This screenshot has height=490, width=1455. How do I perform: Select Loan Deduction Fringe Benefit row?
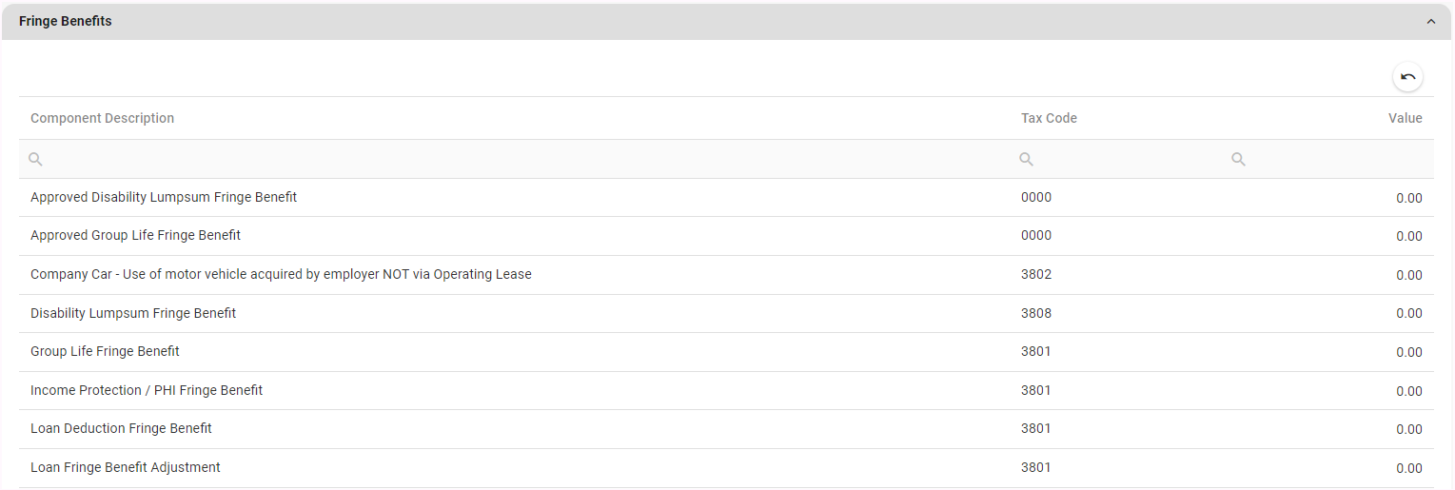[x=121, y=428]
